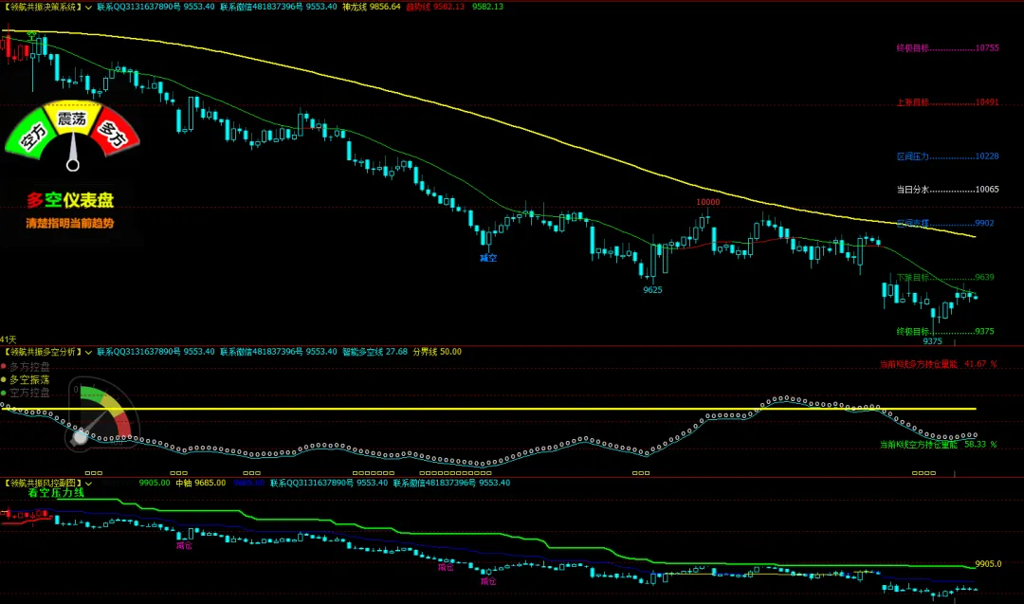Click the 10000 high price marker
This screenshot has height=604, width=1024.
click(x=708, y=202)
